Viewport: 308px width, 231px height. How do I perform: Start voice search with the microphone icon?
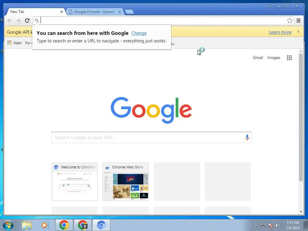pos(247,137)
